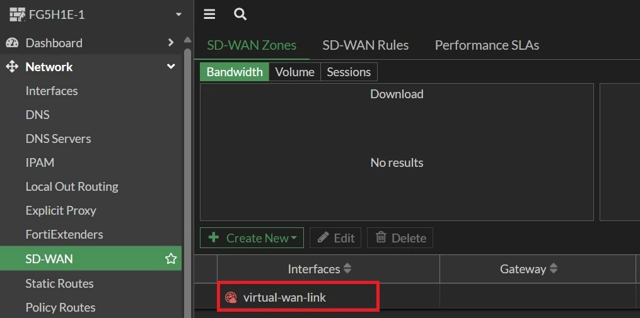The width and height of the screenshot is (640, 318).
Task: Click the FortiGate device logo icon
Action: 17,14
